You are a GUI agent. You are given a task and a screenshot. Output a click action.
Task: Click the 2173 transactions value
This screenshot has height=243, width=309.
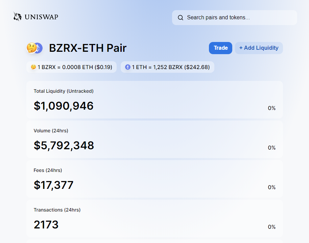click(46, 225)
